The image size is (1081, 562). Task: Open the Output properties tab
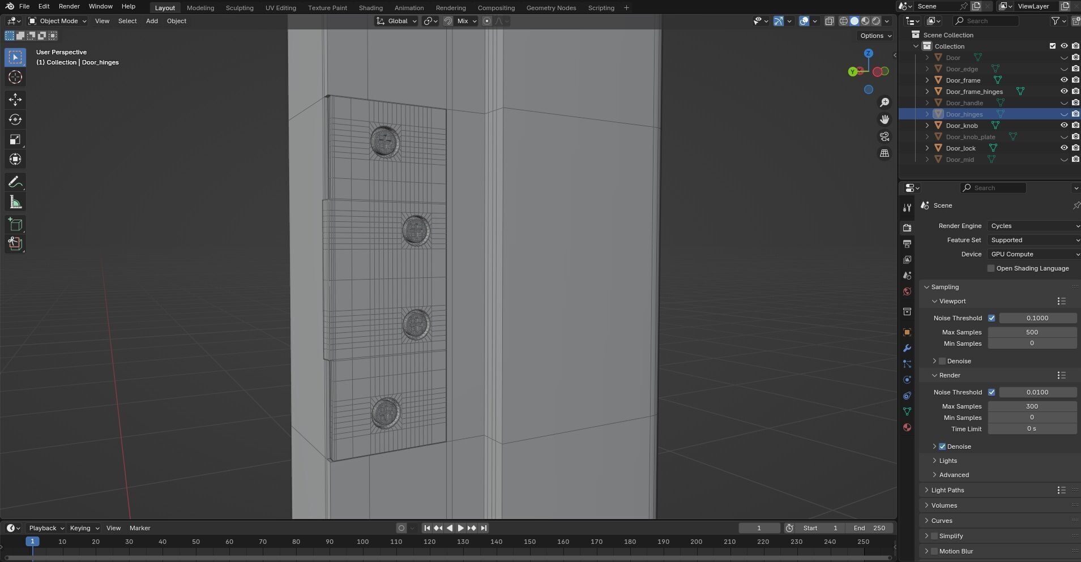click(x=907, y=243)
